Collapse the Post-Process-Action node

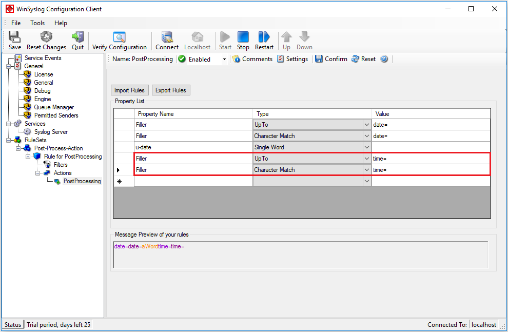[18, 148]
